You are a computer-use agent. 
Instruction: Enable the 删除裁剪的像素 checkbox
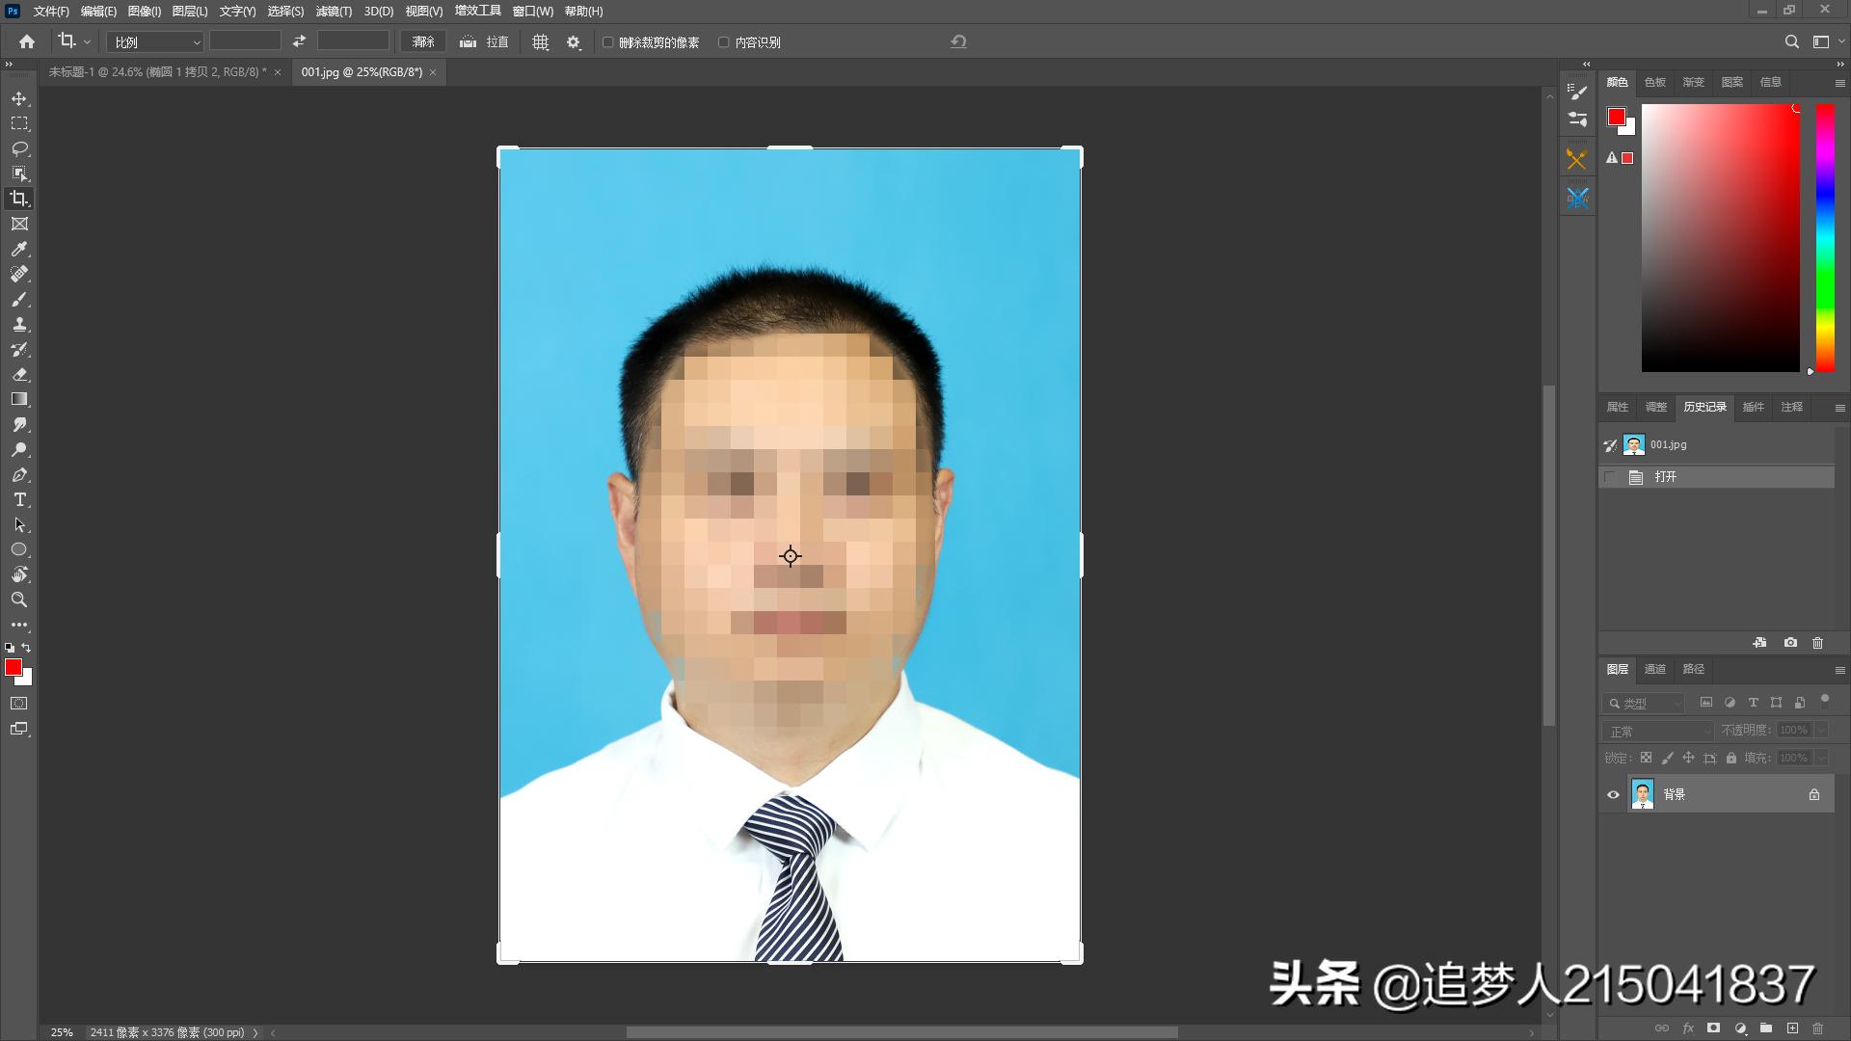coord(607,42)
